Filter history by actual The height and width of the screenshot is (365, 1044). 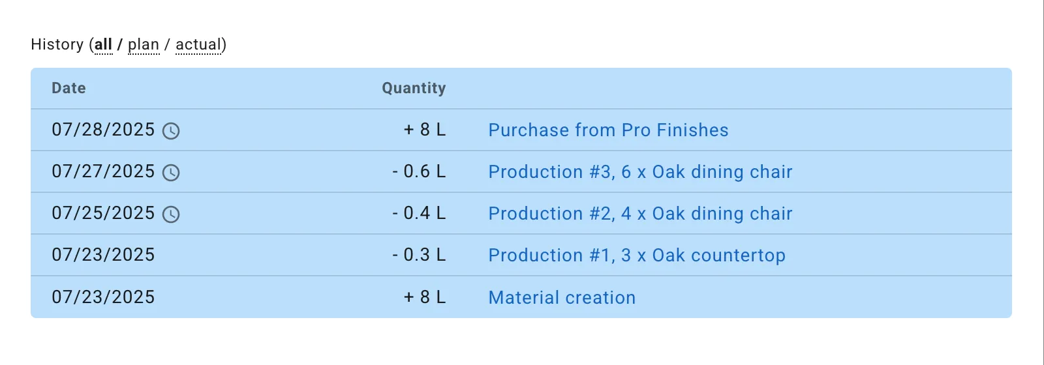click(x=198, y=44)
